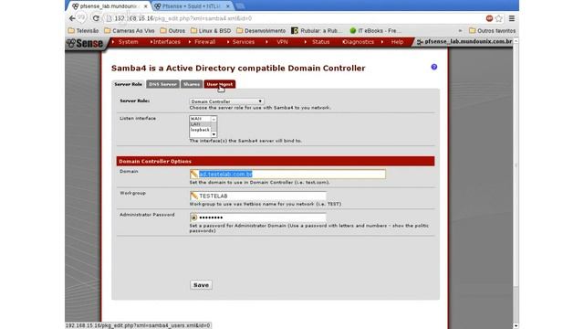
Task: Open the Interfaces menu
Action: tap(166, 42)
